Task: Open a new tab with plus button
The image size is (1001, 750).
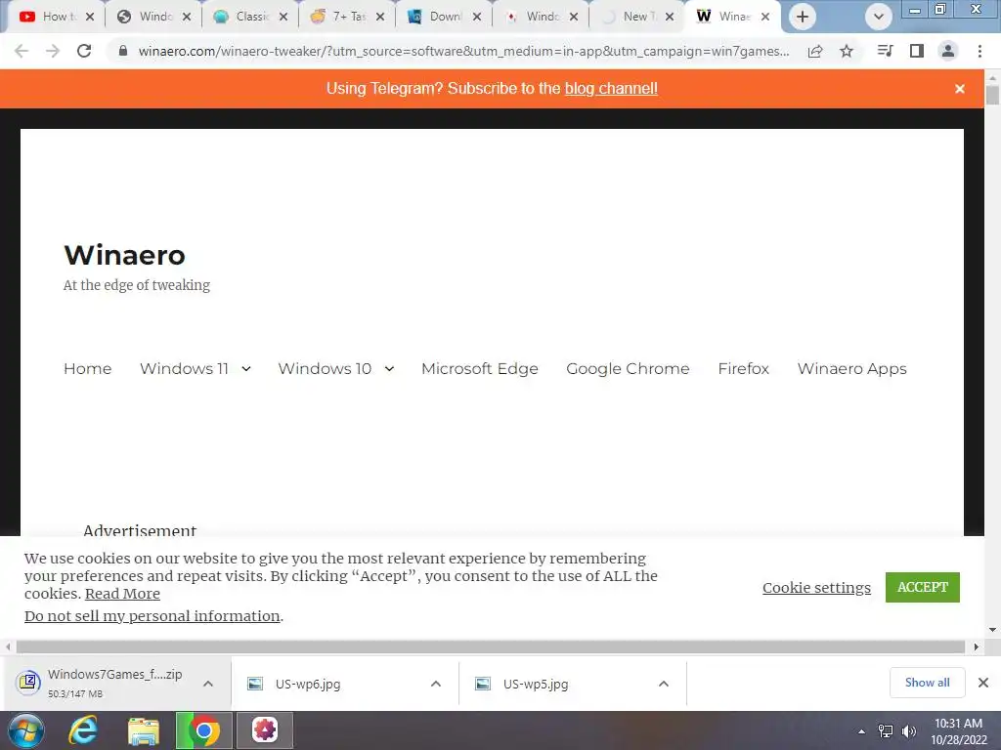Action: [803, 17]
